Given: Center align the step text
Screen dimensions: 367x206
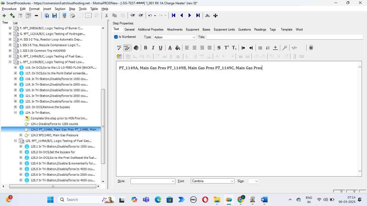Looking at the screenshot, I should [x=194, y=48].
